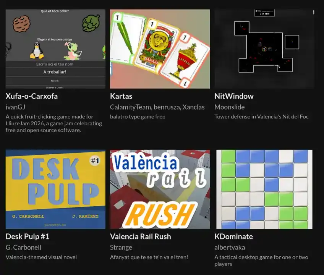Visit Xanclas's author profile
Image resolution: width=324 pixels, height=275 pixels.
point(193,107)
